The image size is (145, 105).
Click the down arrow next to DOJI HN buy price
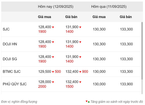point(53,42)
